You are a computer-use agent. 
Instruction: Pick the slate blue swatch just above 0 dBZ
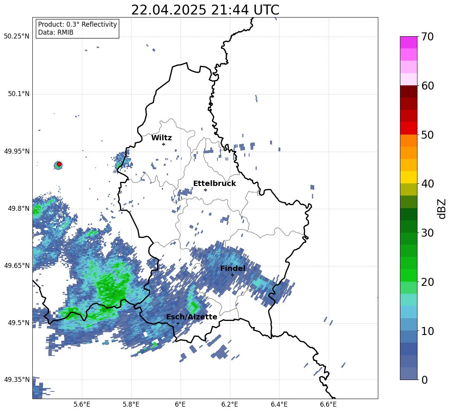click(x=408, y=374)
